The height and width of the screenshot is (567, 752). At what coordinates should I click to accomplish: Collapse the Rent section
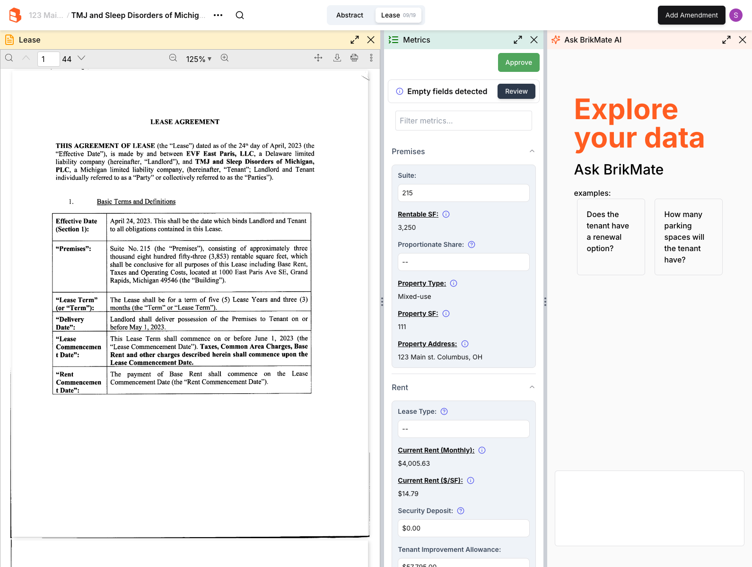532,387
